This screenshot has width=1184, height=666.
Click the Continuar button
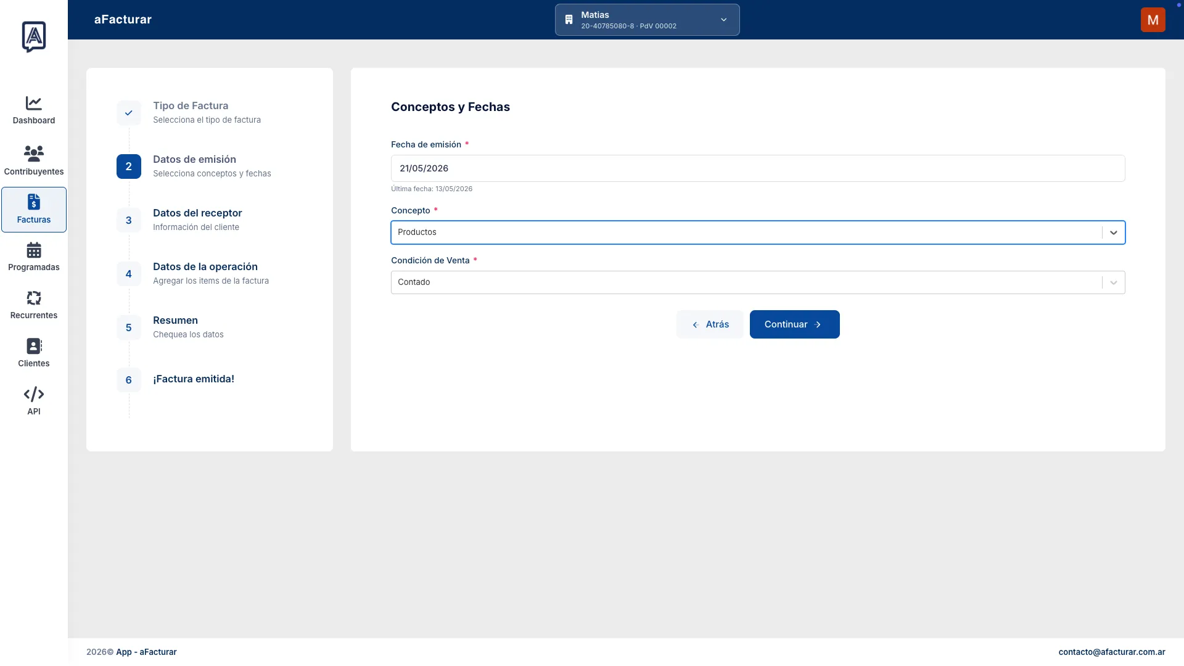tap(794, 324)
